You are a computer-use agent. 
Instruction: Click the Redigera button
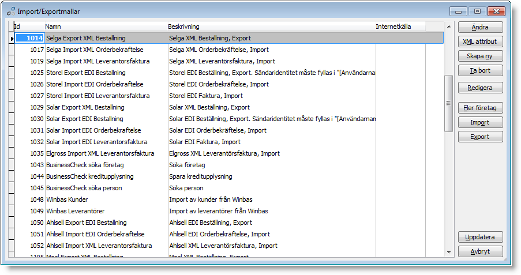click(x=480, y=88)
